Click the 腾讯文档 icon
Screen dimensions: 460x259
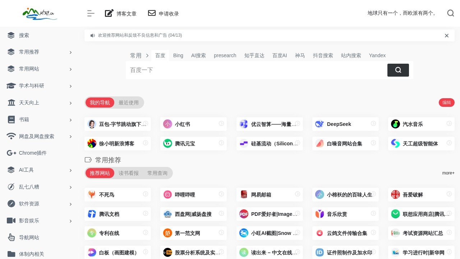[92, 214]
